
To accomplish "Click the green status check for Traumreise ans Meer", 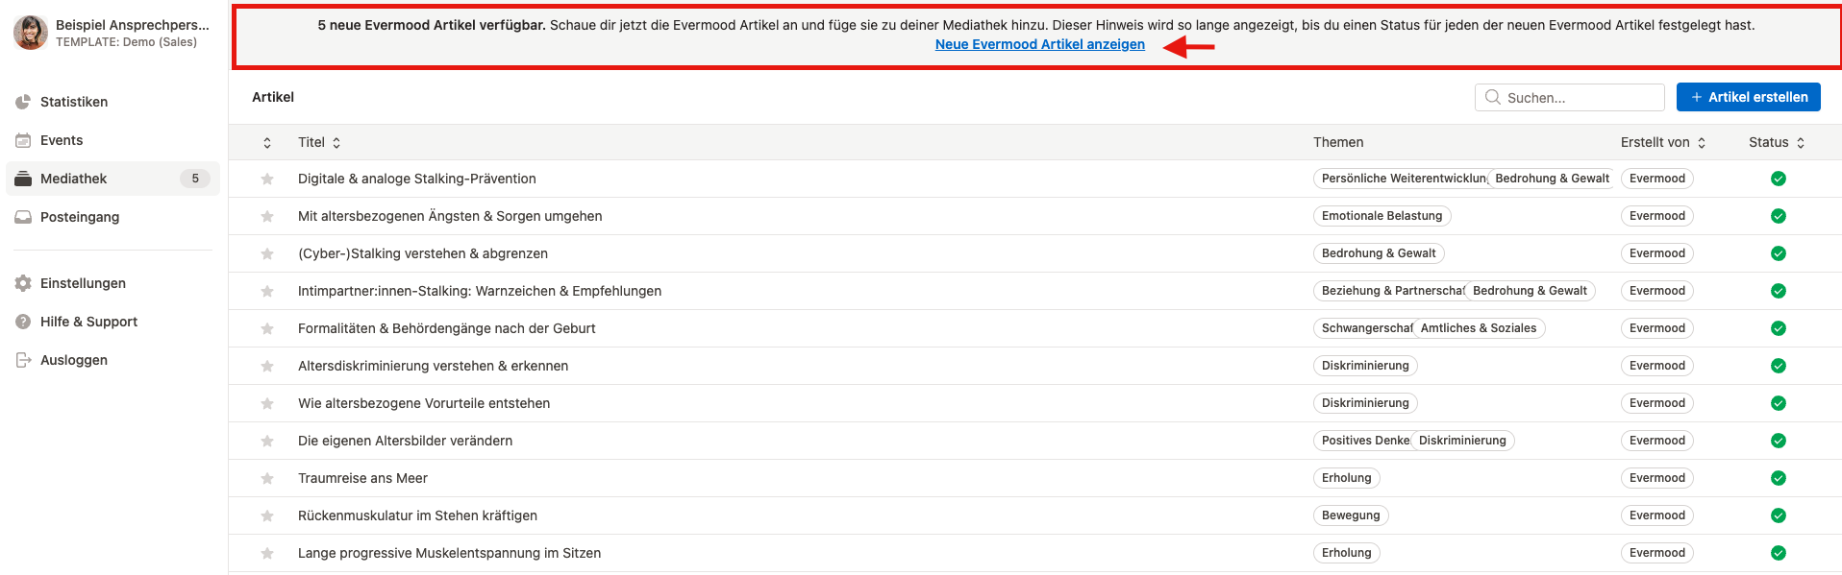I will click(x=1778, y=478).
